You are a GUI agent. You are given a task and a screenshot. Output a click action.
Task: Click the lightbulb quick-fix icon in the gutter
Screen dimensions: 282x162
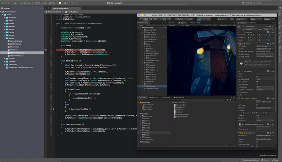coord(53,109)
